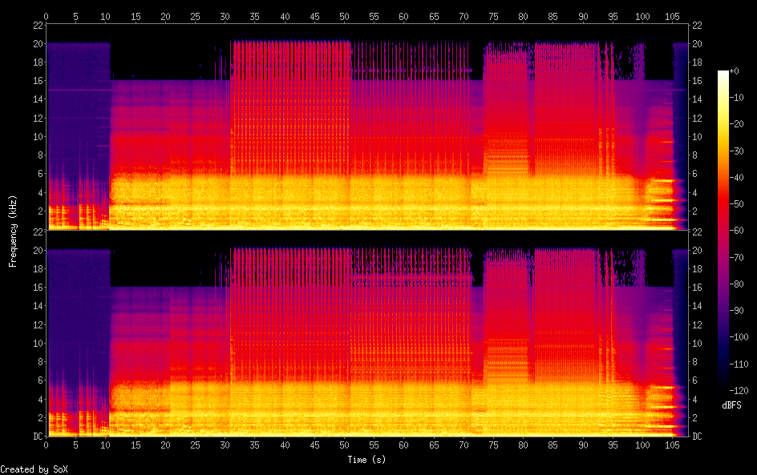Click the 75 second mark on top time axis

coord(493,15)
